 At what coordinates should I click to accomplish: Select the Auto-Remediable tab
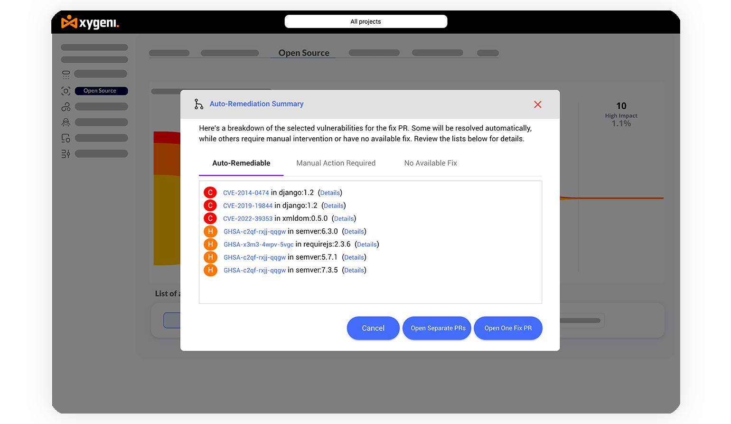coord(241,163)
